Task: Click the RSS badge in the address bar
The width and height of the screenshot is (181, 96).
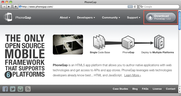Action: point(130,7)
